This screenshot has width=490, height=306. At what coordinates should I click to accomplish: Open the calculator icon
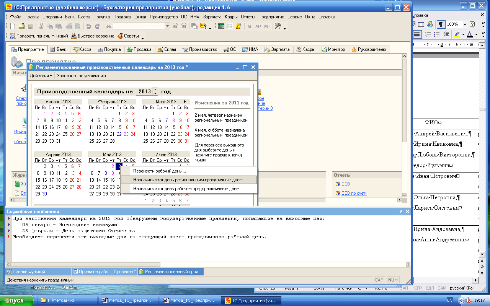click(221, 26)
